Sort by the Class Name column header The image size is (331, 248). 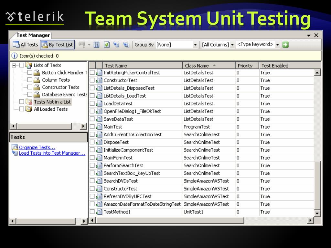click(x=209, y=66)
